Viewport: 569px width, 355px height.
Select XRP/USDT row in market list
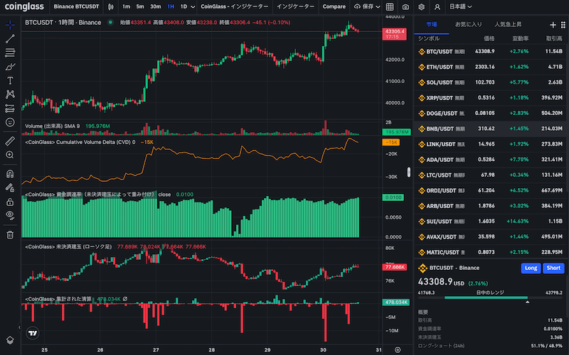click(491, 98)
